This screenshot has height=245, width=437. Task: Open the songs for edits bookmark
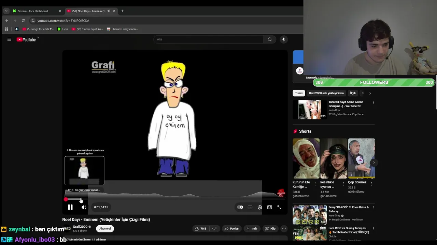coord(38,29)
